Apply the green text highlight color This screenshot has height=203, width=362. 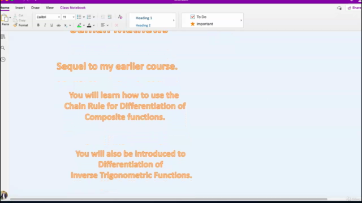tap(79, 25)
